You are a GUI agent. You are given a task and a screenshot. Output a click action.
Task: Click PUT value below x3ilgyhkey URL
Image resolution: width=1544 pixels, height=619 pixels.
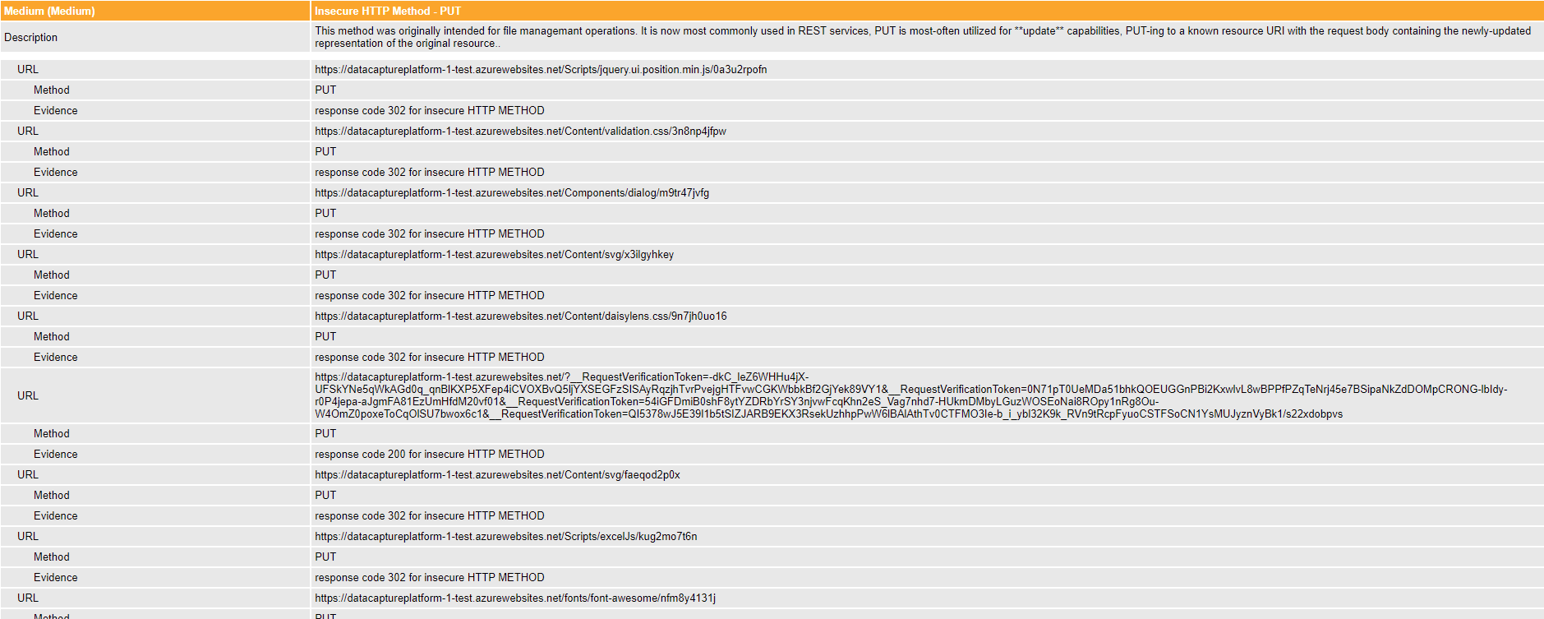(325, 275)
